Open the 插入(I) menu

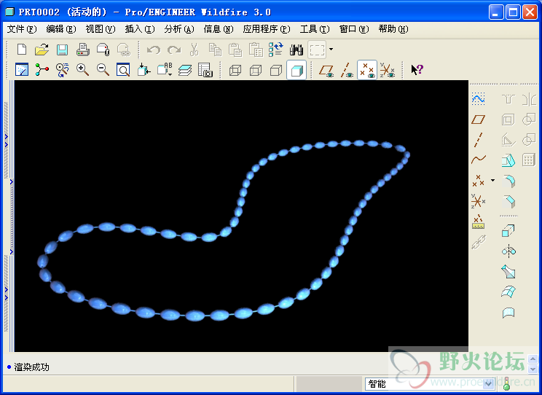[x=140, y=29]
